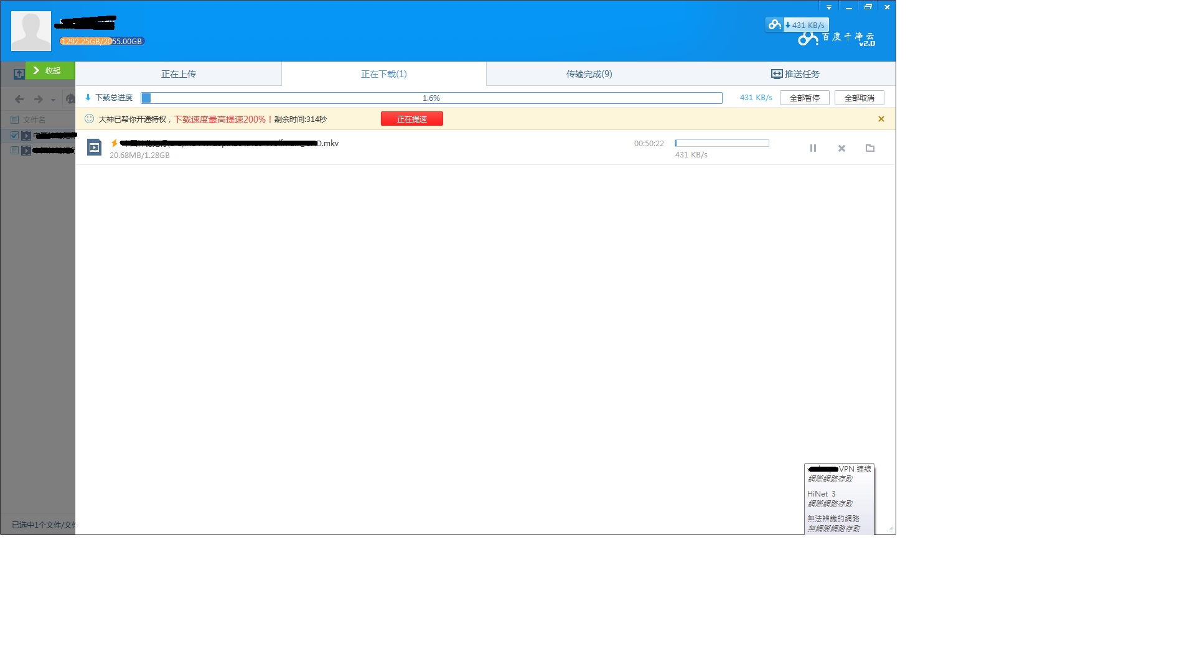Image resolution: width=1195 pixels, height=672 pixels.
Task: Click the storage quota bar 1292.25GB/2055.00GB
Action: [x=102, y=41]
